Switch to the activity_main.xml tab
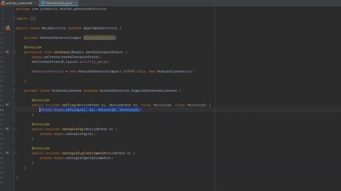Image resolution: width=341 pixels, height=191 pixels. coord(19,3)
